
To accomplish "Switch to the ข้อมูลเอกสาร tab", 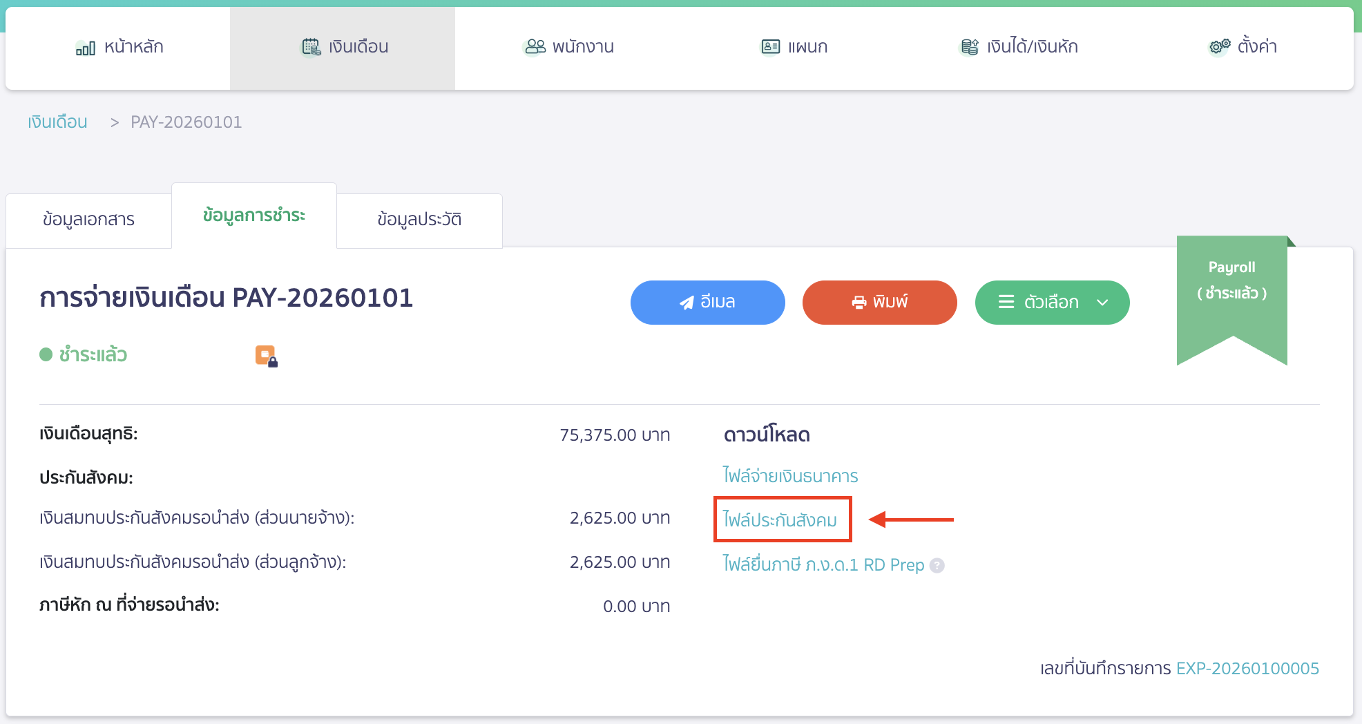I will tap(88, 220).
